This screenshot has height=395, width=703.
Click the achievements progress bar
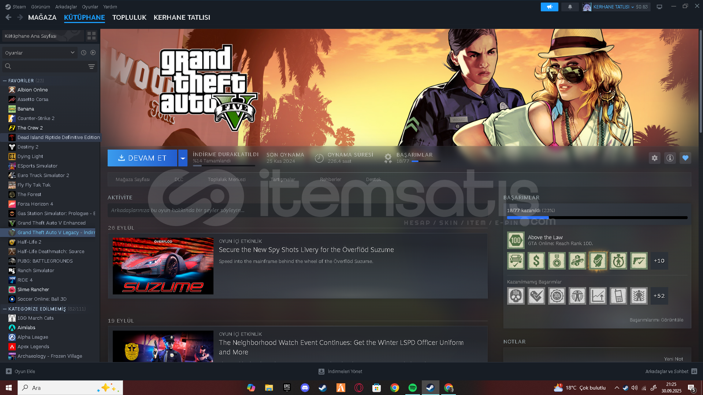point(597,218)
